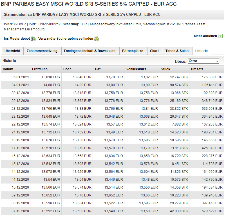The image size is (226, 217).
Task: Open the Börse Xetra dropdown
Action: pos(203,61)
